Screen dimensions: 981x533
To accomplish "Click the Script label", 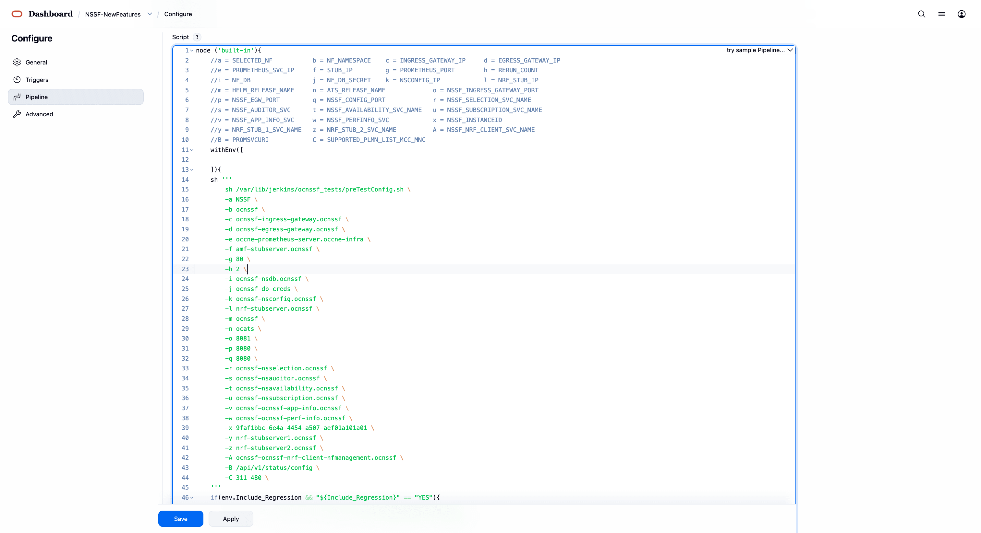I will (180, 37).
